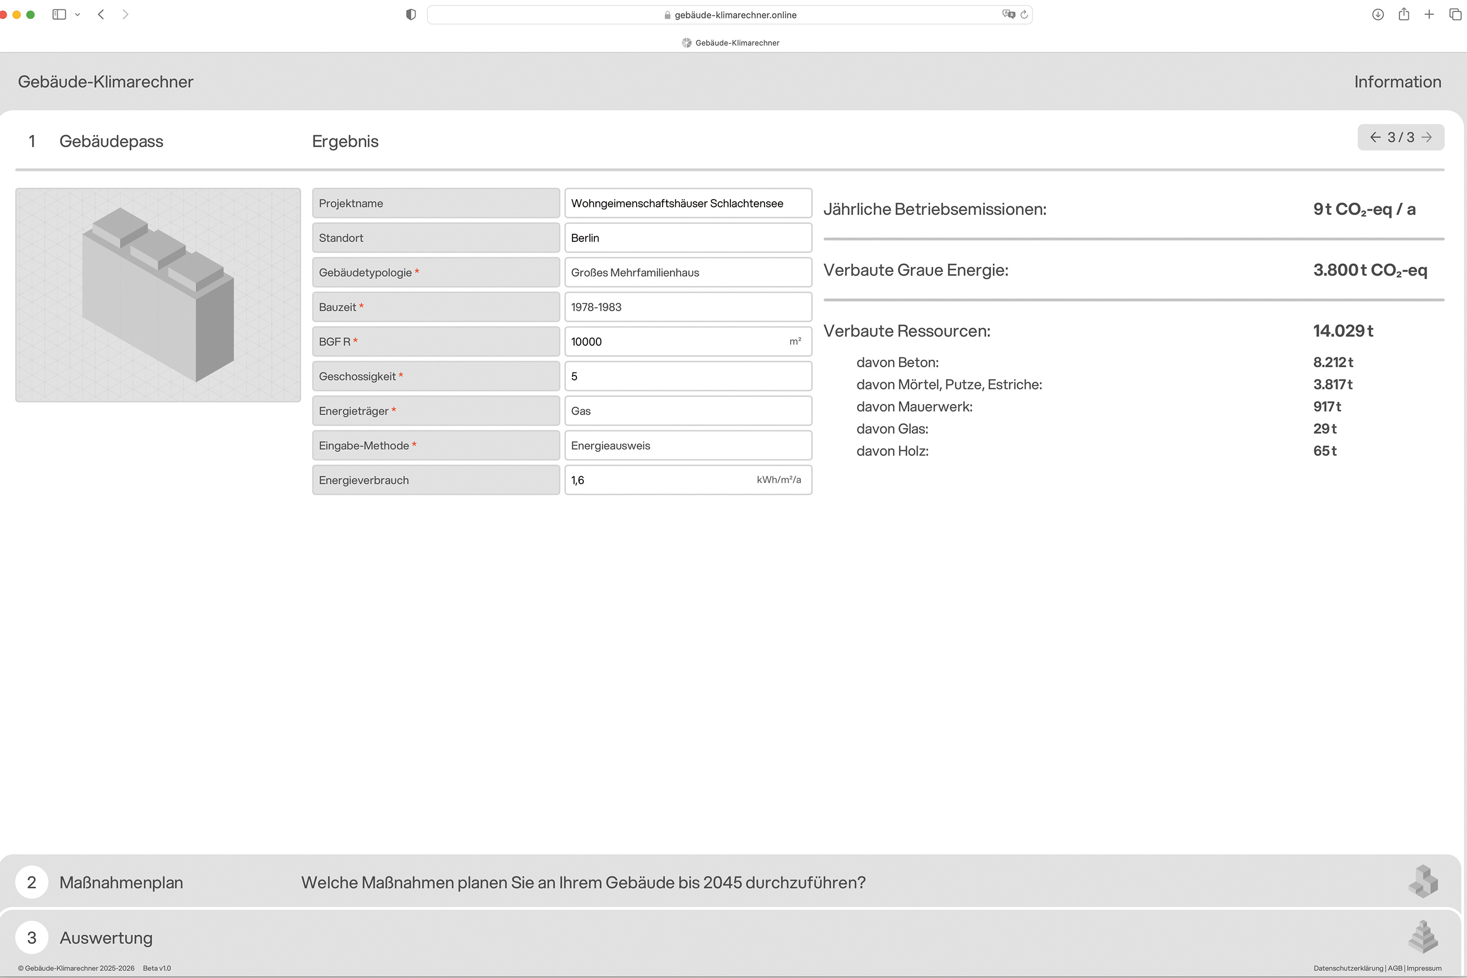Click the building 3D model thumbnail

point(158,295)
